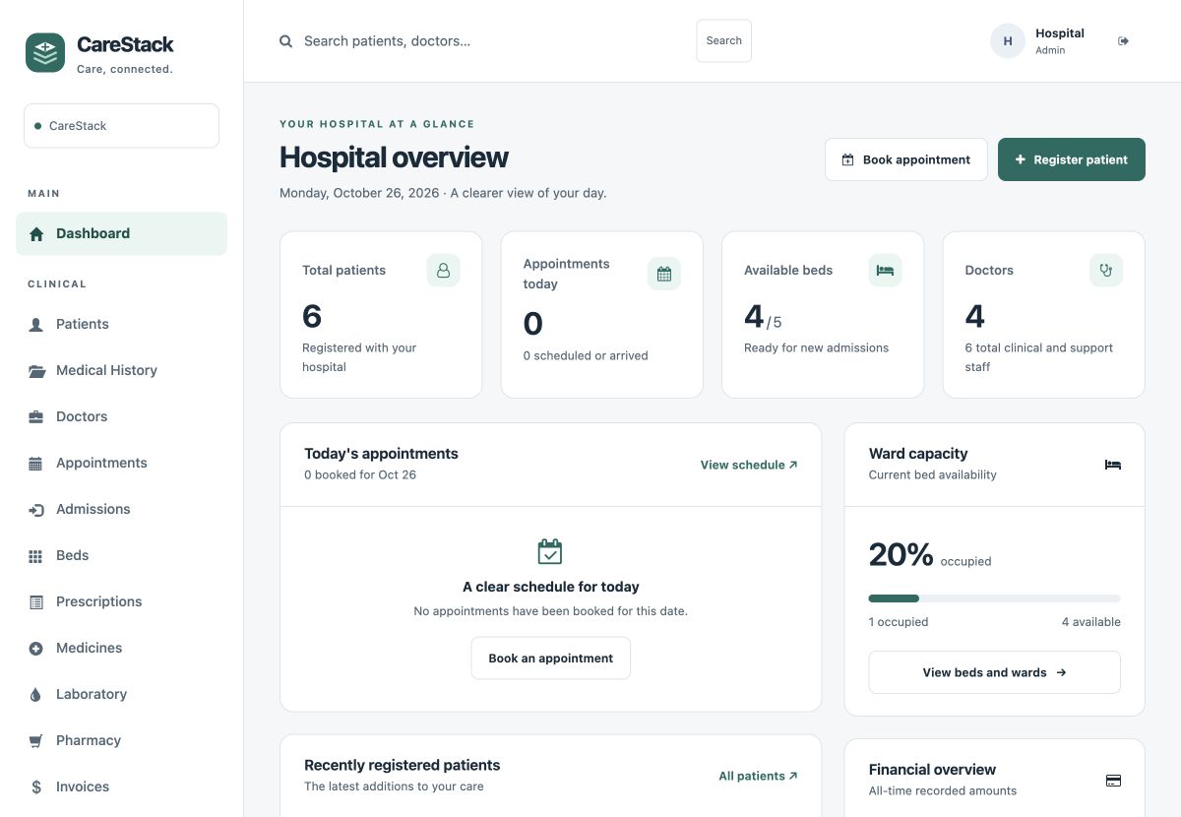Open the Doctors section in sidebar
The image size is (1181, 817).
121,417
